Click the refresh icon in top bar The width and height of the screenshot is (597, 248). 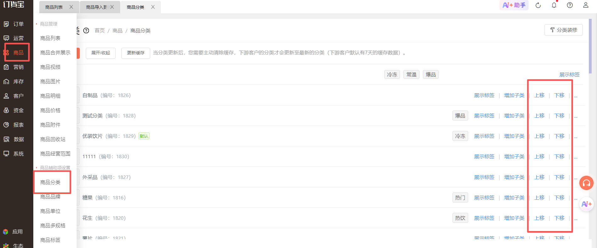pos(538,5)
